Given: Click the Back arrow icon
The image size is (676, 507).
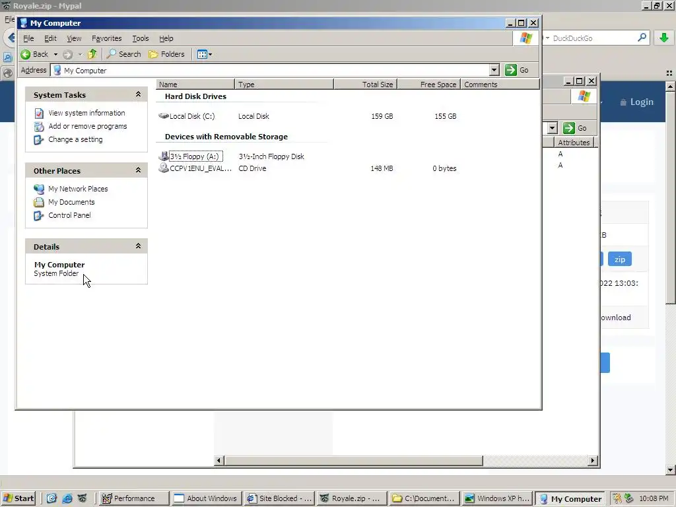Looking at the screenshot, I should 26,54.
